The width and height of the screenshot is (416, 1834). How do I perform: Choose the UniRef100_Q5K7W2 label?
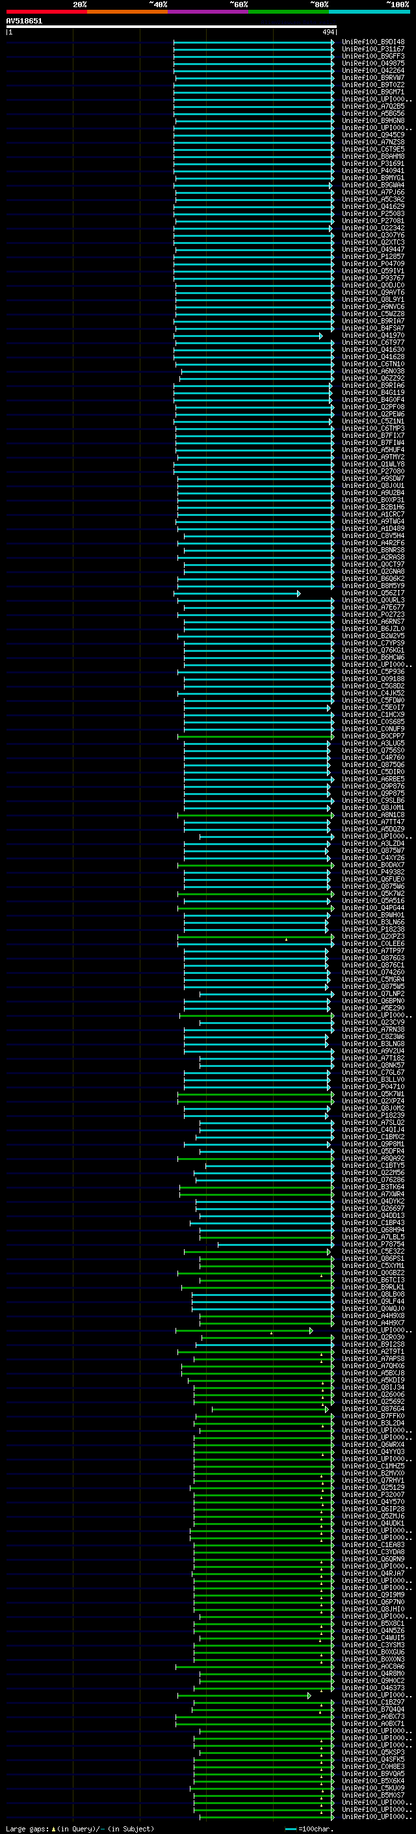(x=373, y=894)
